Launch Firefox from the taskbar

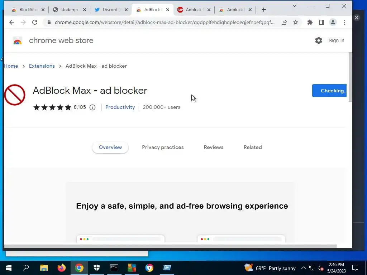(x=62, y=268)
